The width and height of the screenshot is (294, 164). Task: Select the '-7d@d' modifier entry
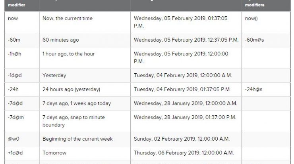(15, 103)
